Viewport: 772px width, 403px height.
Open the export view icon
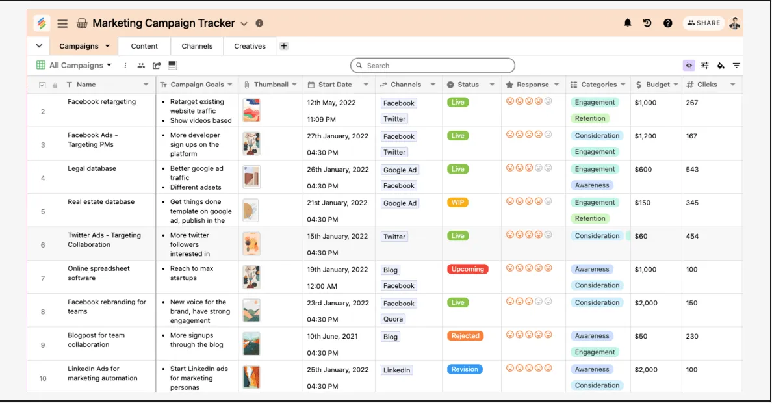click(x=157, y=65)
